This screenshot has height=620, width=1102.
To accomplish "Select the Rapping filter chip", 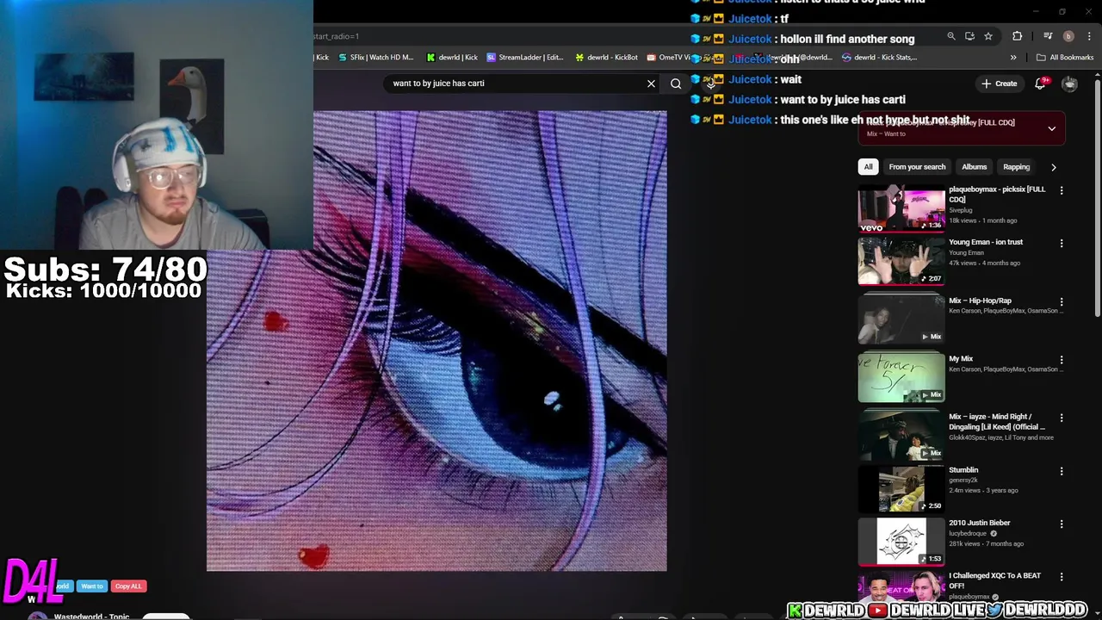I will coord(1016,167).
